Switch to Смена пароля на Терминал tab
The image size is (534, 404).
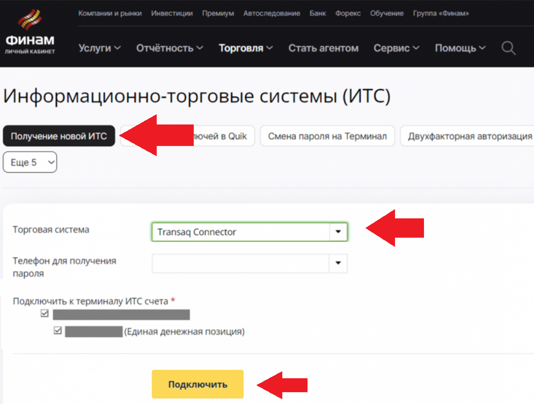327,136
